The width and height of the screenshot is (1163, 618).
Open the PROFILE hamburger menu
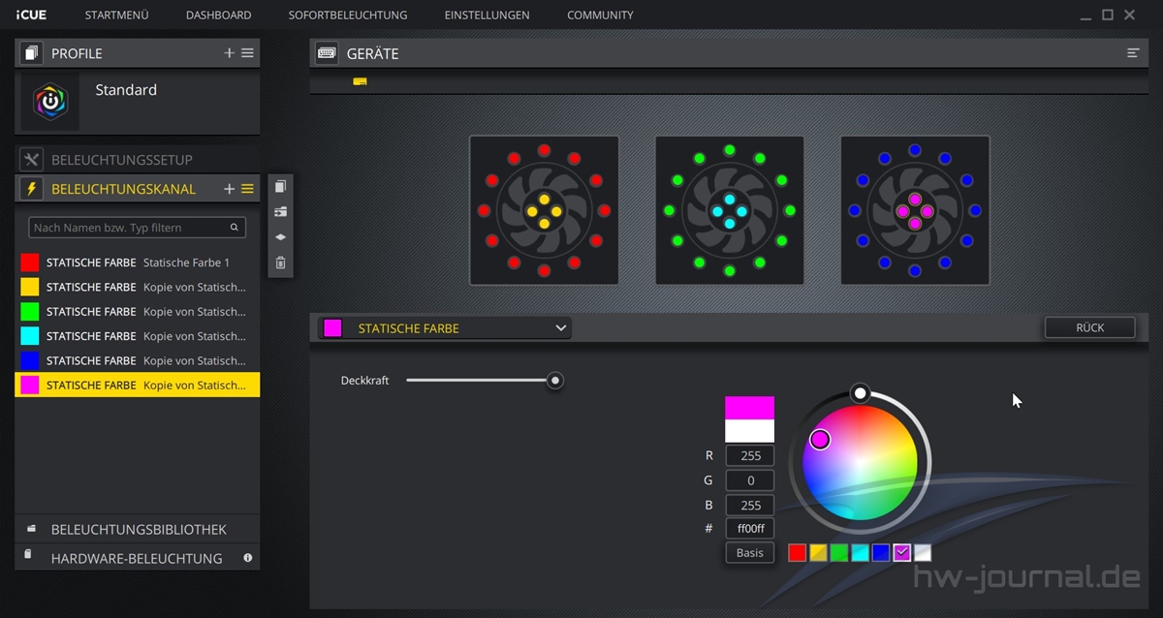[x=247, y=53]
